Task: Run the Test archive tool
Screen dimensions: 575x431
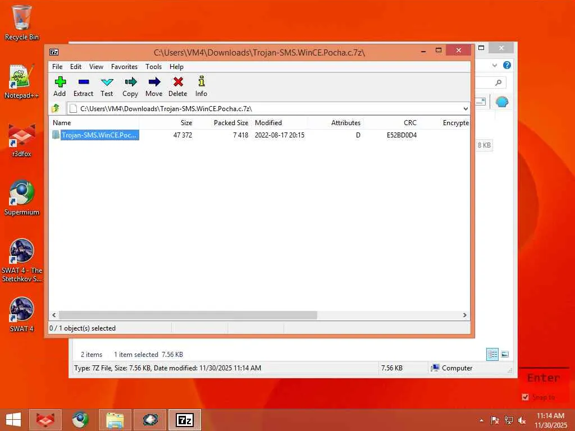Action: 107,86
